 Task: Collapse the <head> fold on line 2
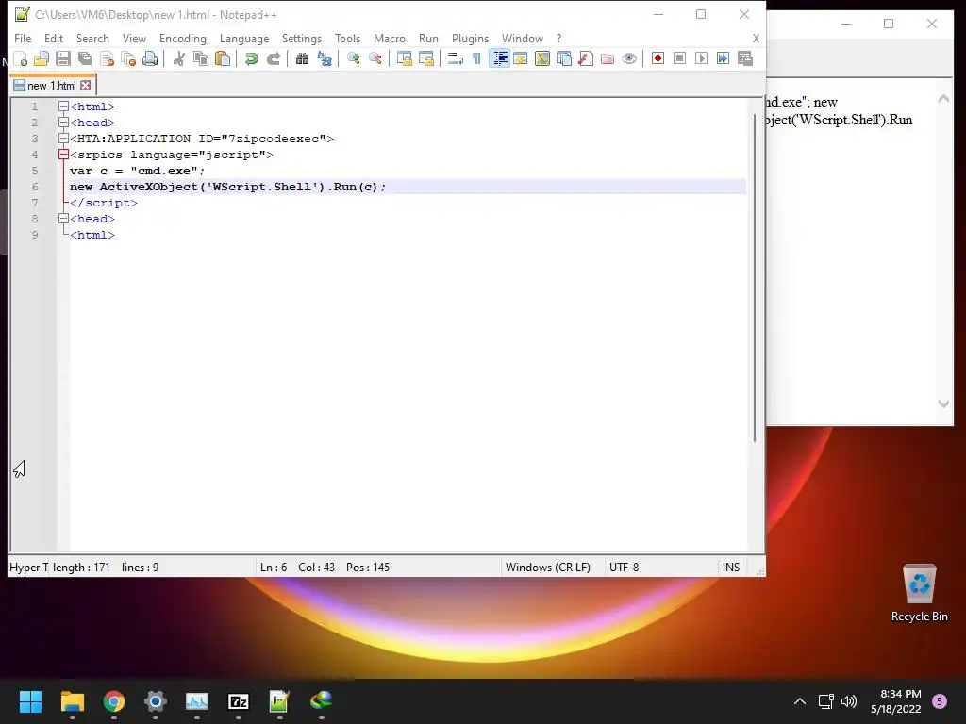63,123
